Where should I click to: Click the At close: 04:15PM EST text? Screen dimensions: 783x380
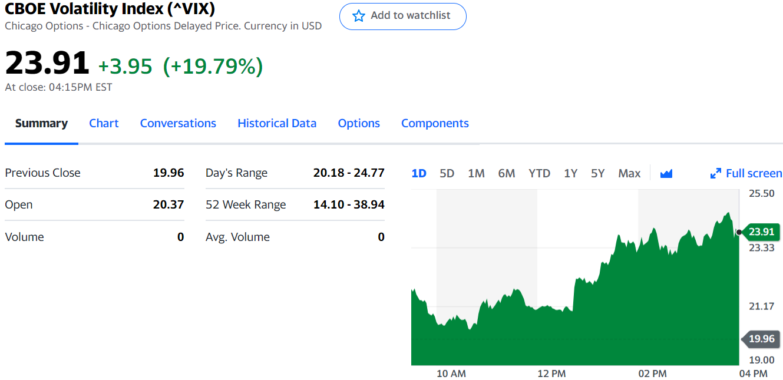[x=58, y=87]
